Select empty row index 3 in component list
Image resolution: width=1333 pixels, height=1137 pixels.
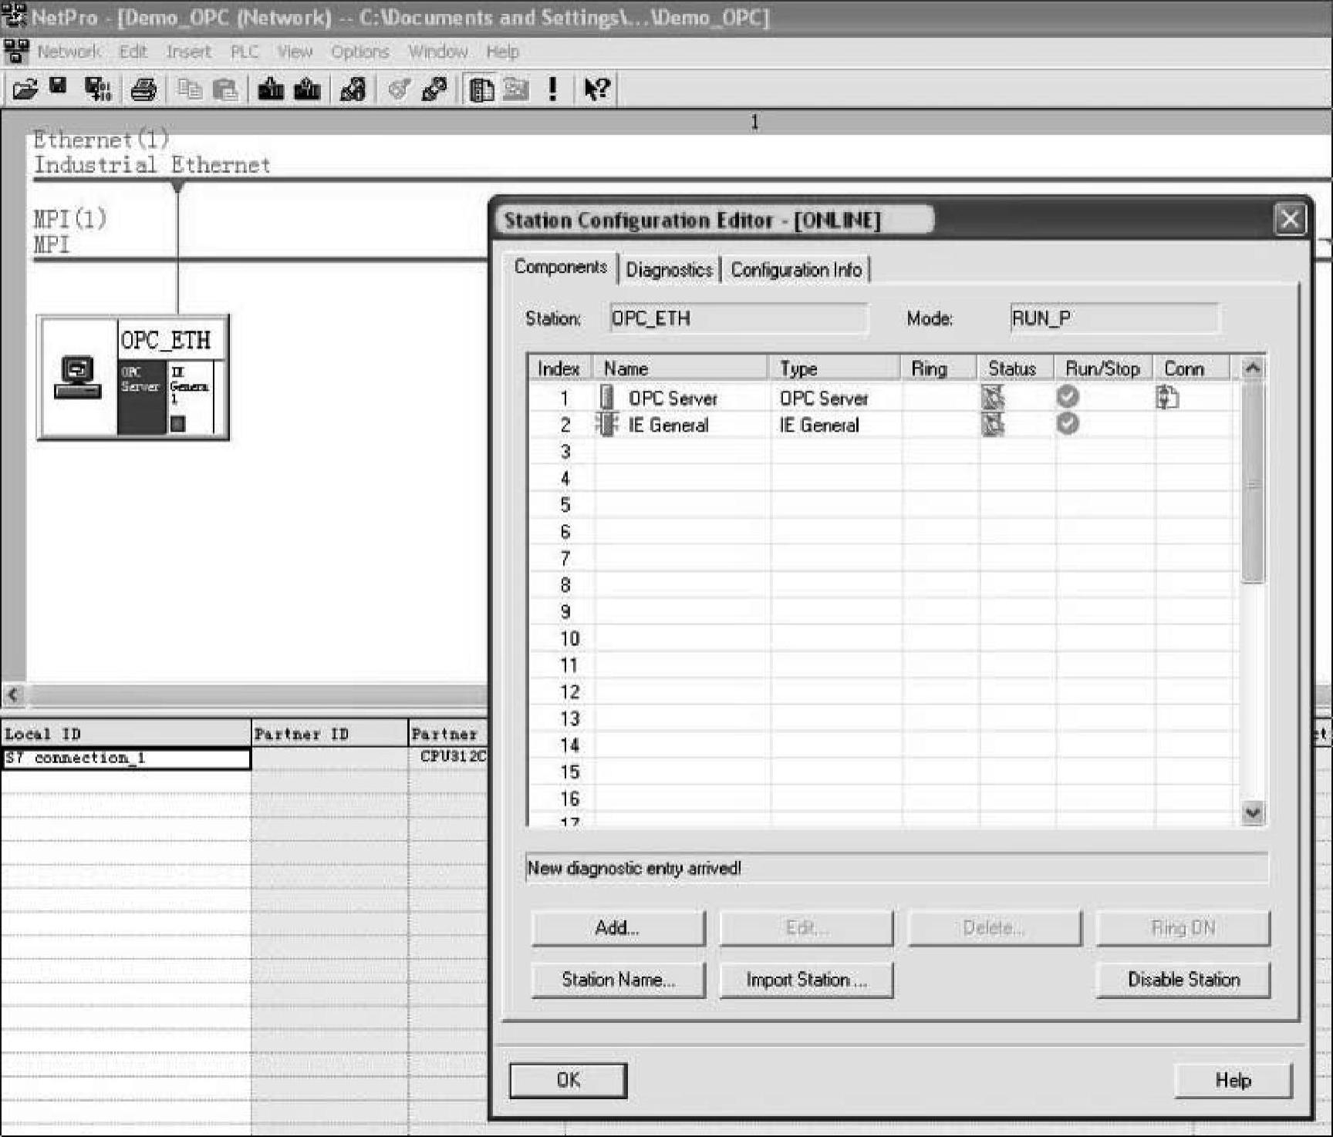[884, 452]
